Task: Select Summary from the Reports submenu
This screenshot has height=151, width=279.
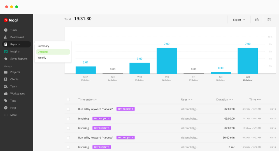Action: click(43, 46)
